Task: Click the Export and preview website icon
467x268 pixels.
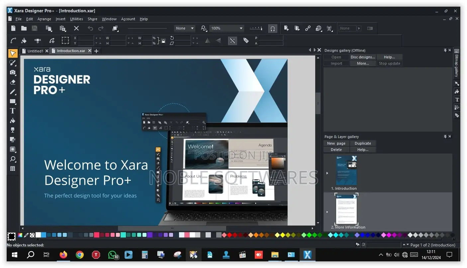Action: point(297,29)
